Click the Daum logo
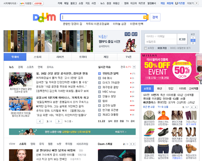202x161 pixels. [x=44, y=17]
